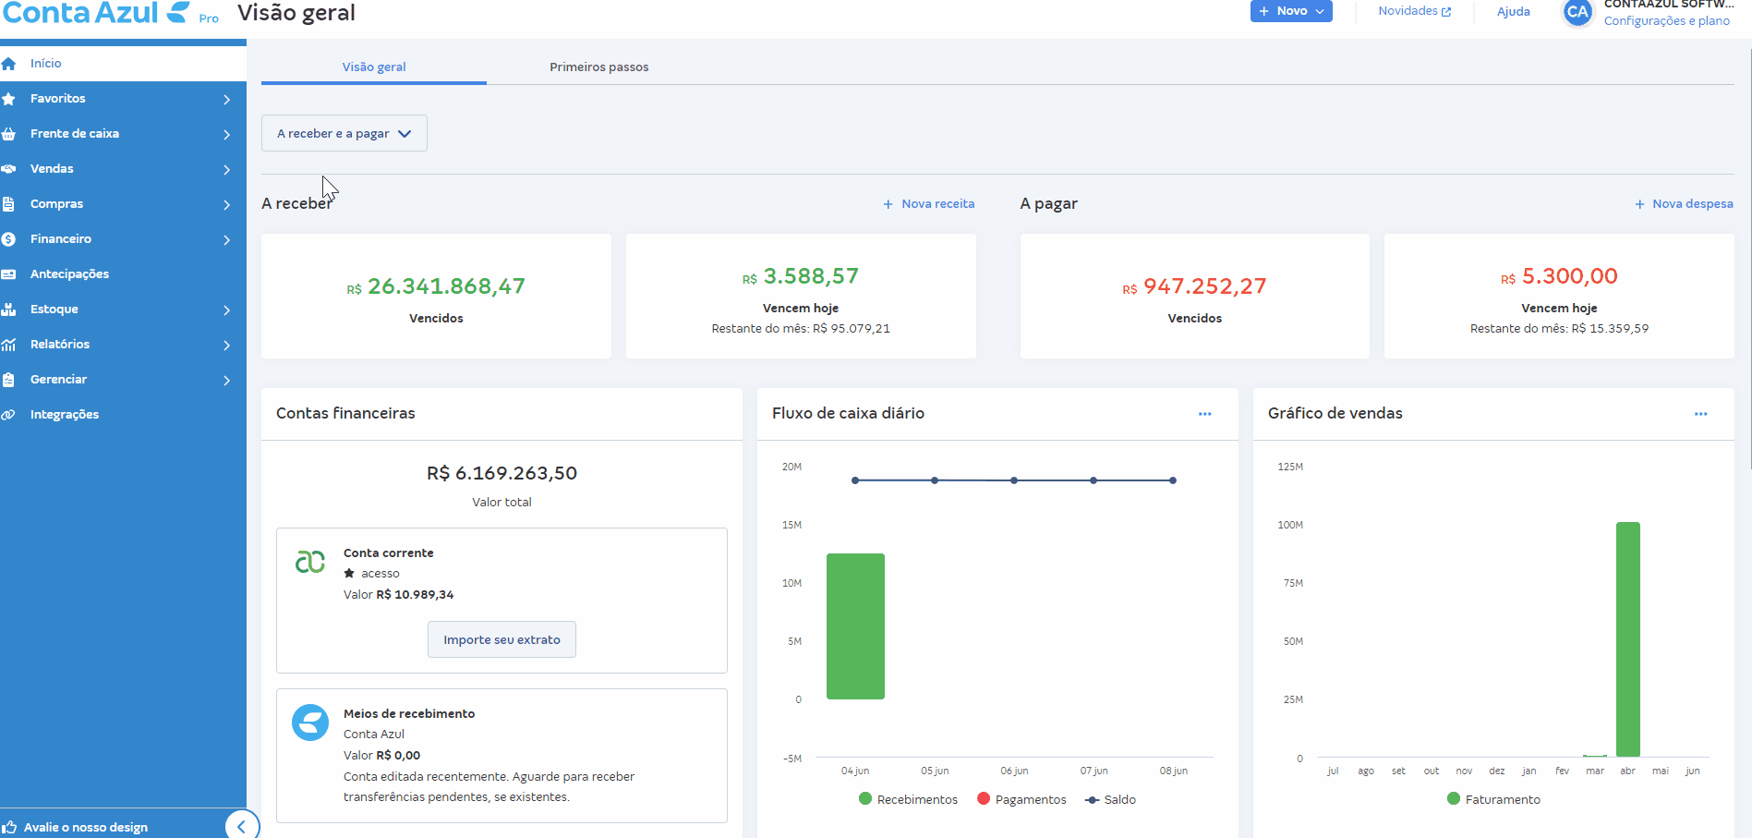Open the Novo dropdown button
This screenshot has height=838, width=1752.
tap(1291, 11)
